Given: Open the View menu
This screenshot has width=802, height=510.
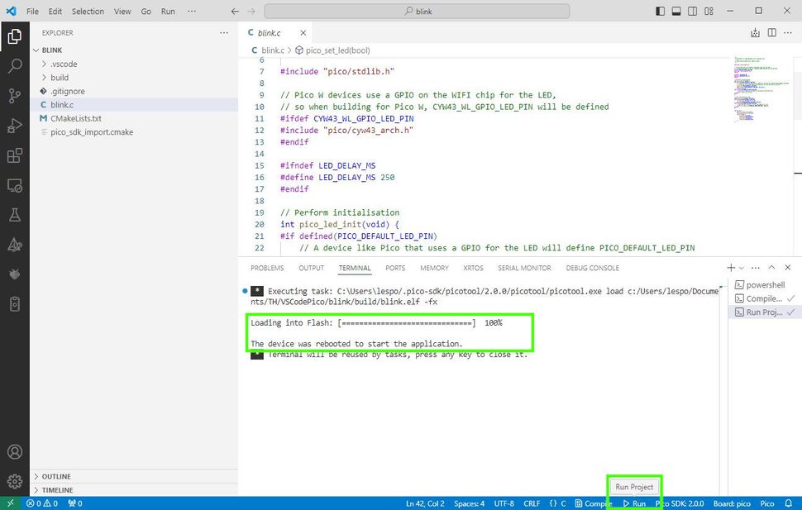Looking at the screenshot, I should (x=122, y=12).
